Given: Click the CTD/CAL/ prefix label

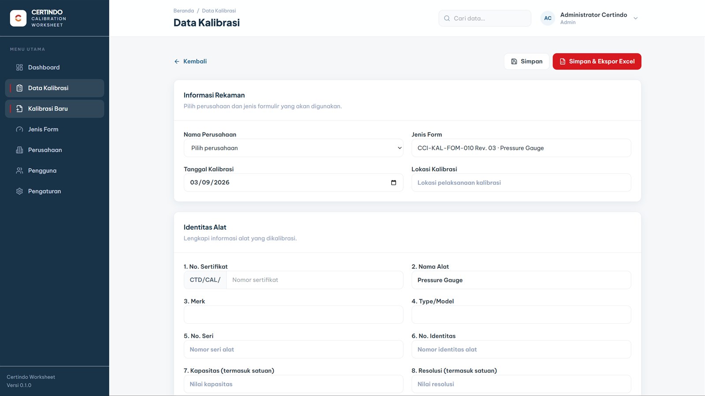Looking at the screenshot, I should pyautogui.click(x=205, y=280).
